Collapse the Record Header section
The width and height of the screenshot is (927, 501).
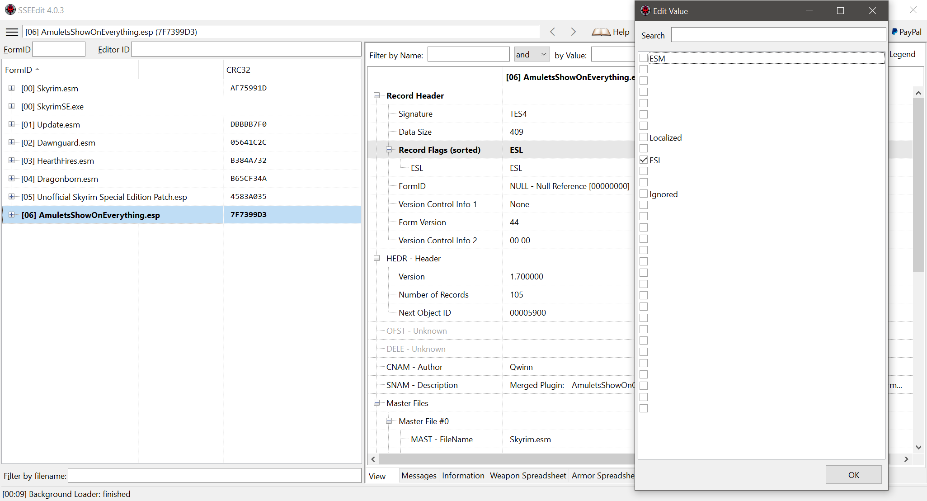coord(376,95)
